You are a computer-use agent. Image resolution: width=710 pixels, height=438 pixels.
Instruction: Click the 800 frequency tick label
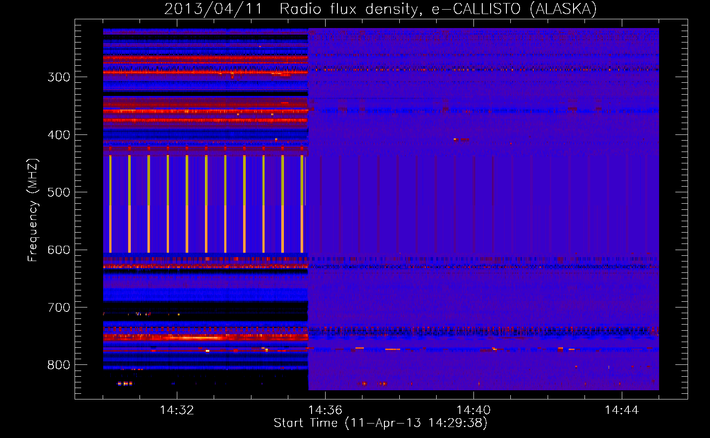pyautogui.click(x=59, y=365)
